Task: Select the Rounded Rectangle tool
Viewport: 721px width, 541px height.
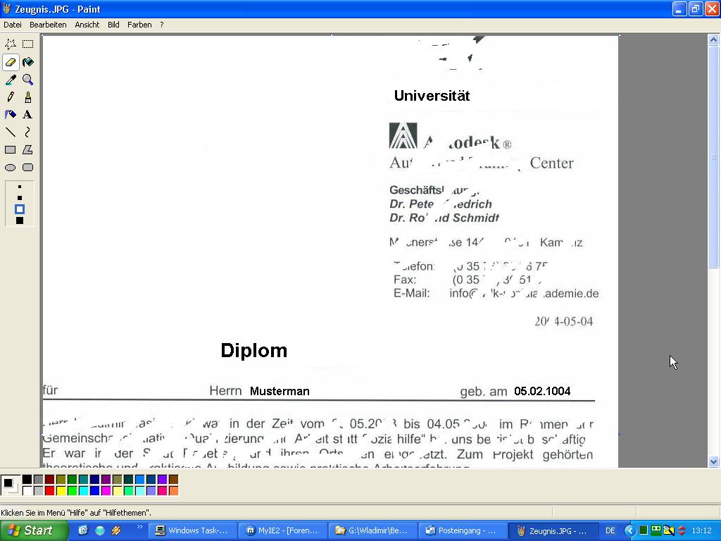Action: point(28,168)
